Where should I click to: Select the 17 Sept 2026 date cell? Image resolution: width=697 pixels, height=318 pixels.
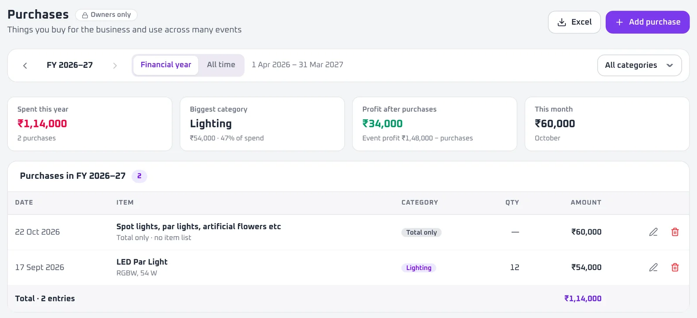click(x=40, y=268)
